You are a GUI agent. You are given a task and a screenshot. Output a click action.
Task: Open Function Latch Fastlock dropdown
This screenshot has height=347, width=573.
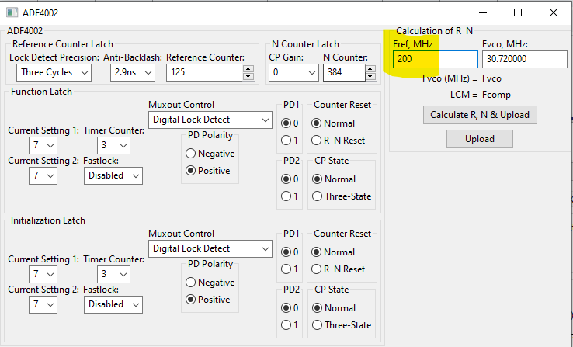tap(113, 175)
